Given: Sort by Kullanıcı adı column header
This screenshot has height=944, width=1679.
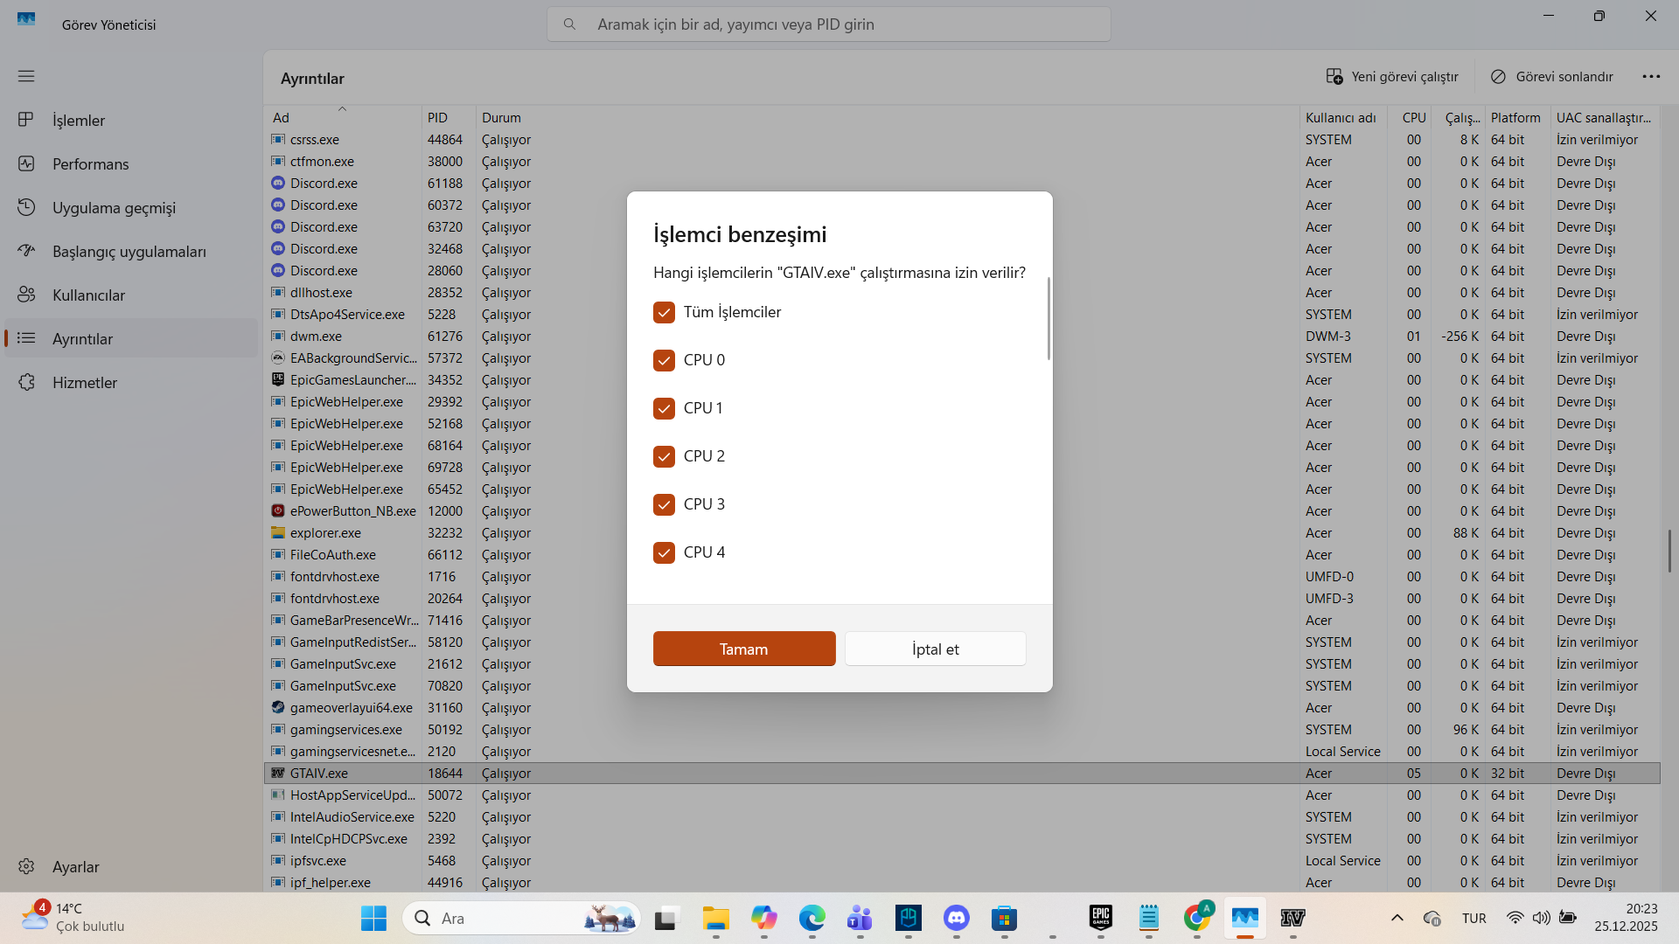Looking at the screenshot, I should coord(1343,117).
